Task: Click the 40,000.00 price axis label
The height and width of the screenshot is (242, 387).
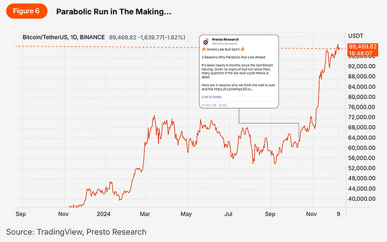Action: tap(362, 199)
